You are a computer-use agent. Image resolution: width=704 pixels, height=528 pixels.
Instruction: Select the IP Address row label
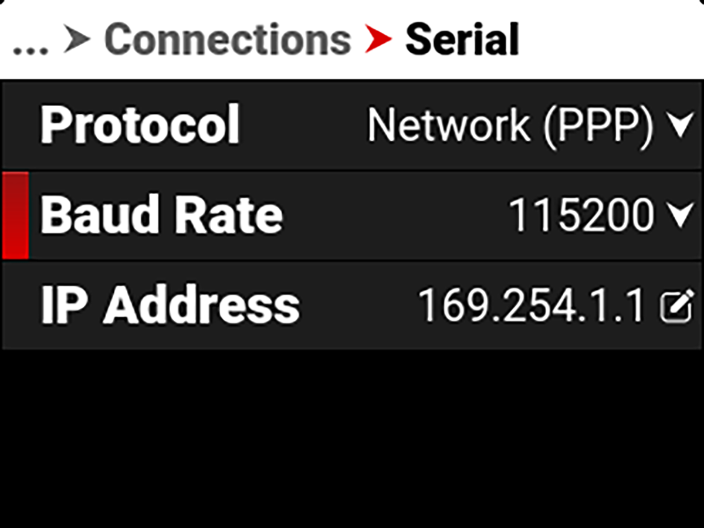170,305
